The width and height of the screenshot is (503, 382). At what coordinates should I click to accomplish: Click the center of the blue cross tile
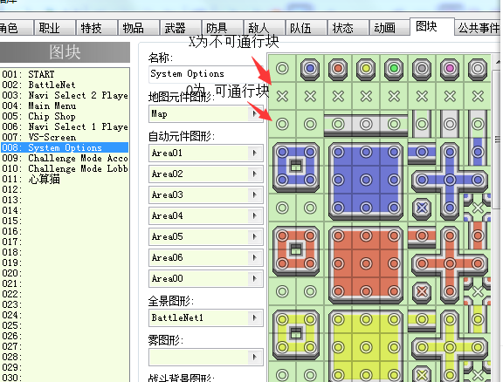(x=450, y=180)
